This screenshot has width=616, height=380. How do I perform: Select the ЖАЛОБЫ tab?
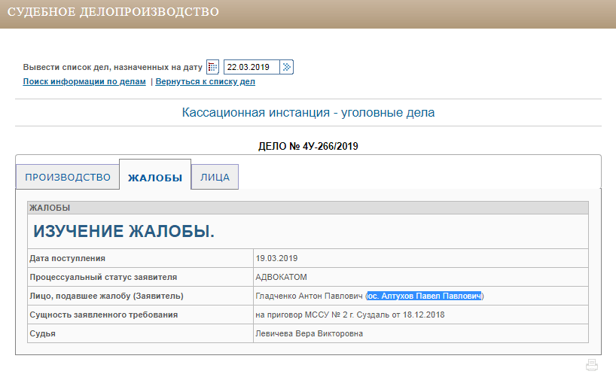[155, 178]
